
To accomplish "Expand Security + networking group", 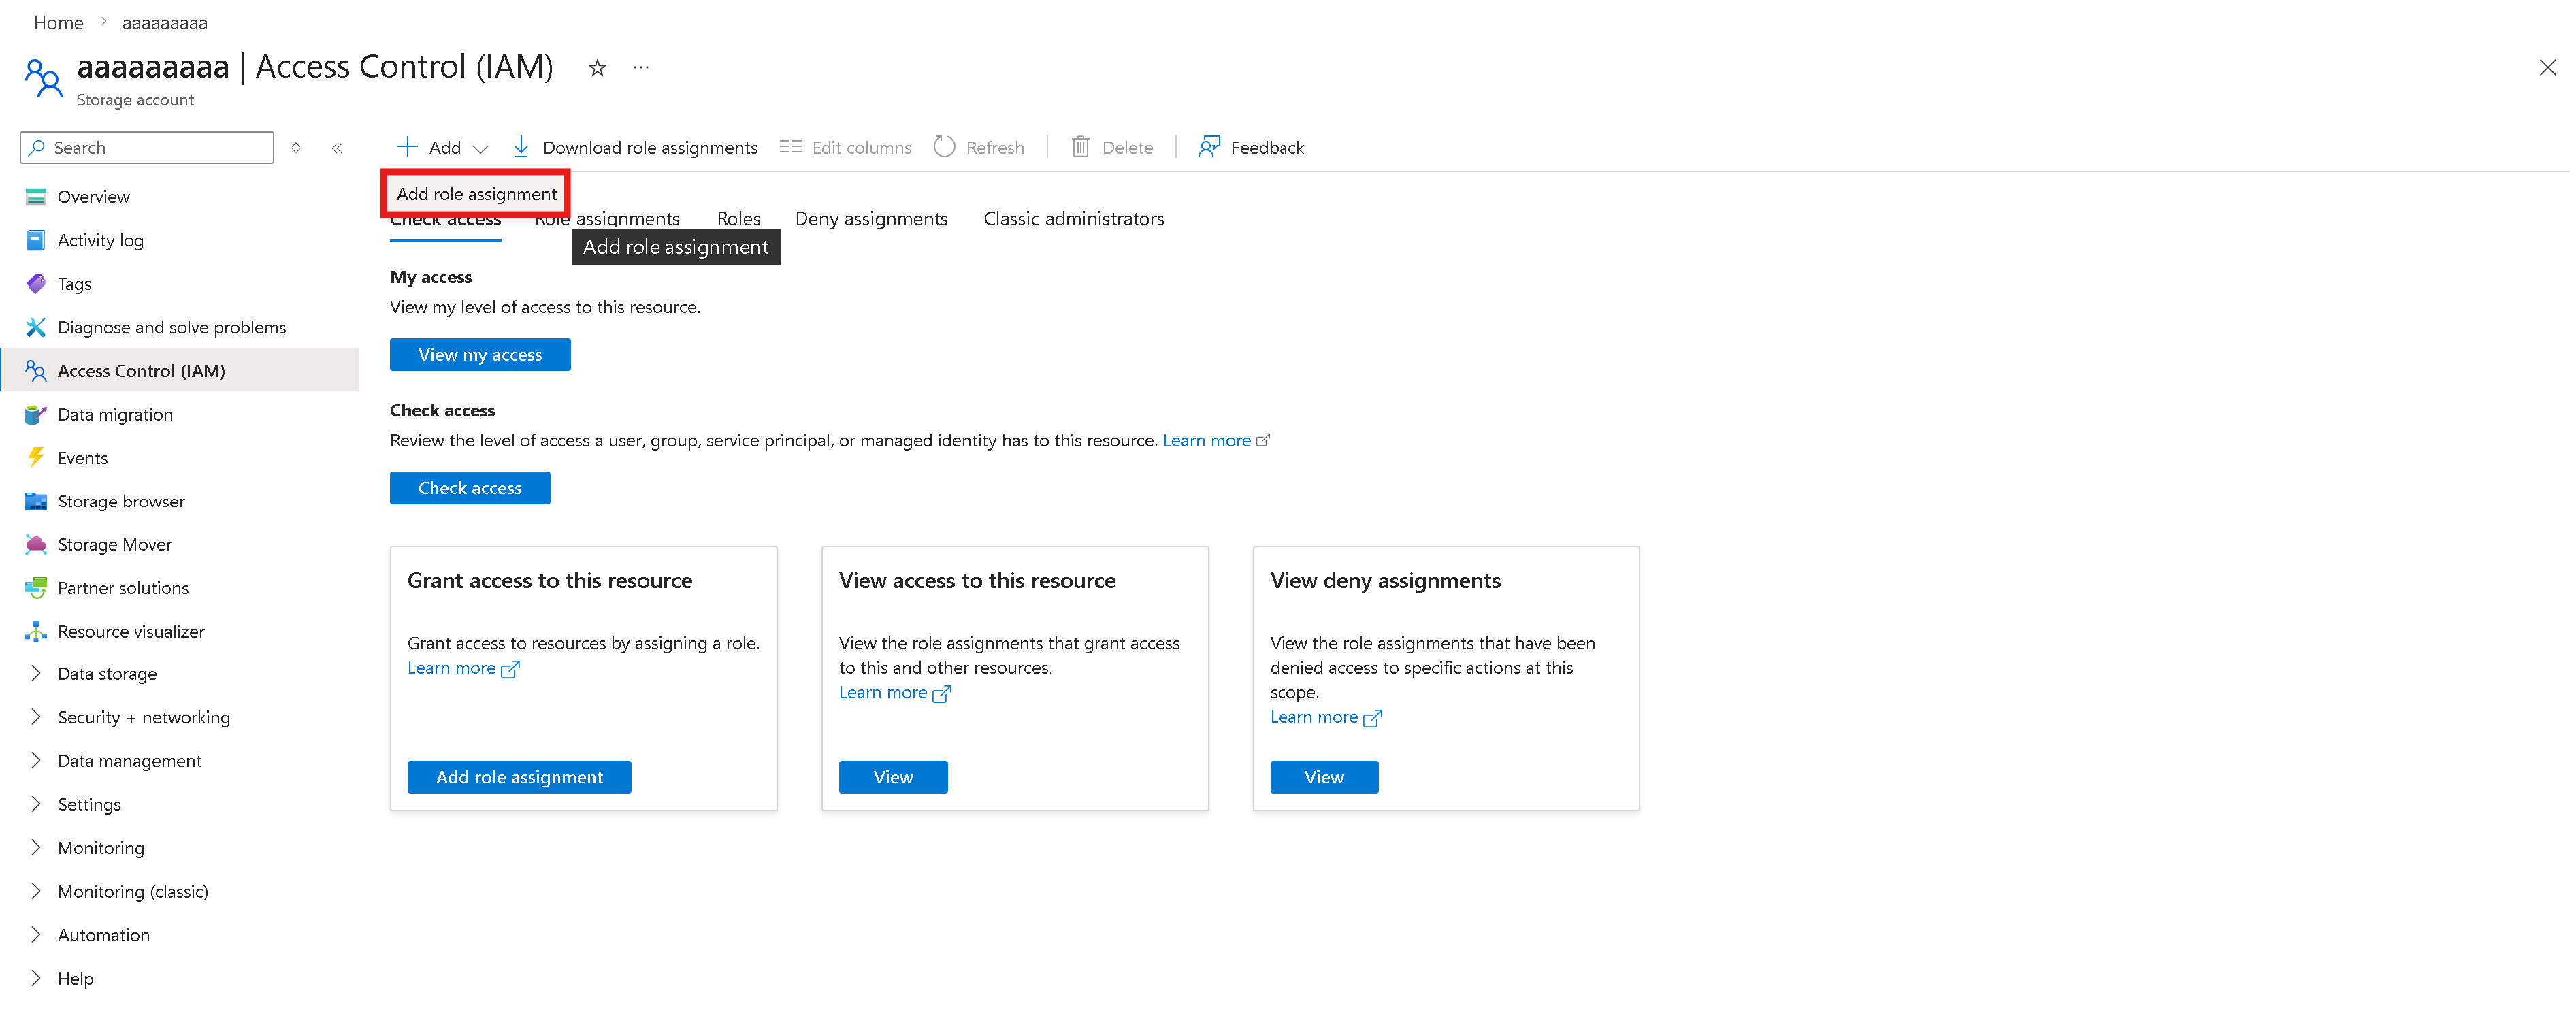I will 143,717.
